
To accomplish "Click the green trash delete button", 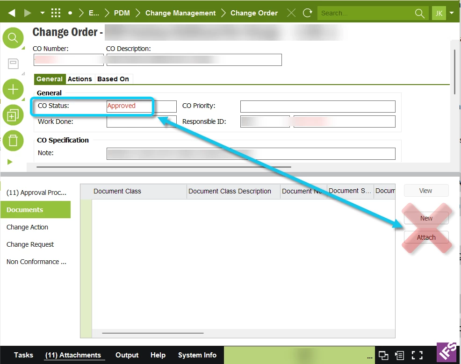I will point(13,141).
